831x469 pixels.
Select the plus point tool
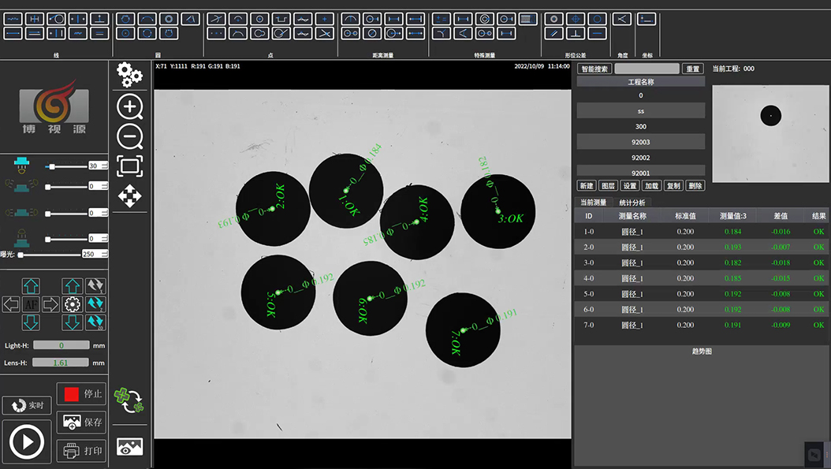click(x=324, y=19)
